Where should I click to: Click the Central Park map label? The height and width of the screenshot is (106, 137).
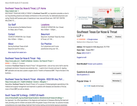pos(117,11)
